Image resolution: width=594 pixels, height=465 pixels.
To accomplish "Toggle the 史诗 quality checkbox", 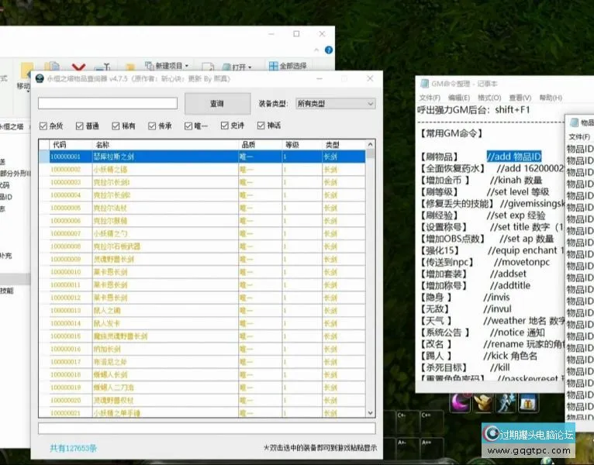I will tap(225, 126).
